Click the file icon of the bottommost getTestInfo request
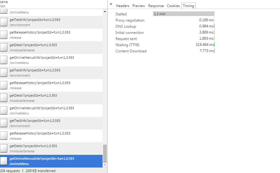Image resolution: width=280 pixels, height=173 pixels. click(x=4, y=123)
